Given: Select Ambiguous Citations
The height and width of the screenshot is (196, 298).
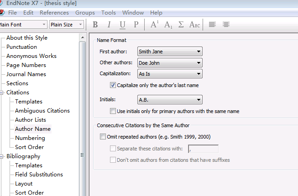Looking at the screenshot, I should (x=42, y=111).
